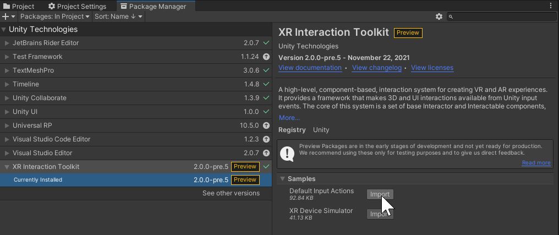
Task: Select the Unity Collaborate package
Action: [136, 98]
